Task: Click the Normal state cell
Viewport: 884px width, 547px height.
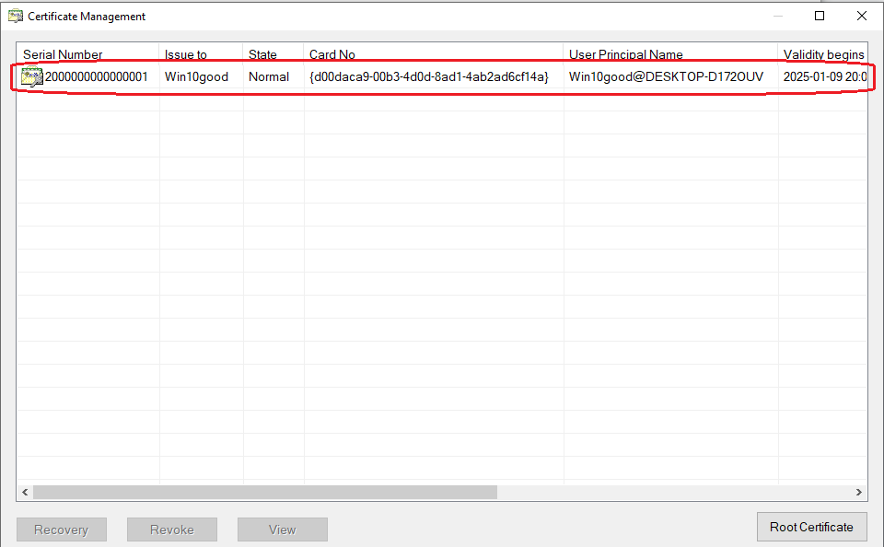Action: tap(269, 77)
